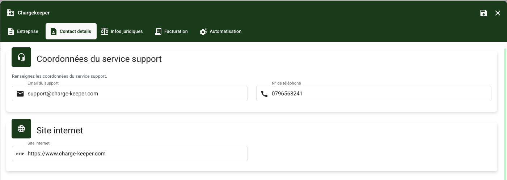The width and height of the screenshot is (507, 180).
Task: Click the headset support section icon
Action: [x=21, y=57]
